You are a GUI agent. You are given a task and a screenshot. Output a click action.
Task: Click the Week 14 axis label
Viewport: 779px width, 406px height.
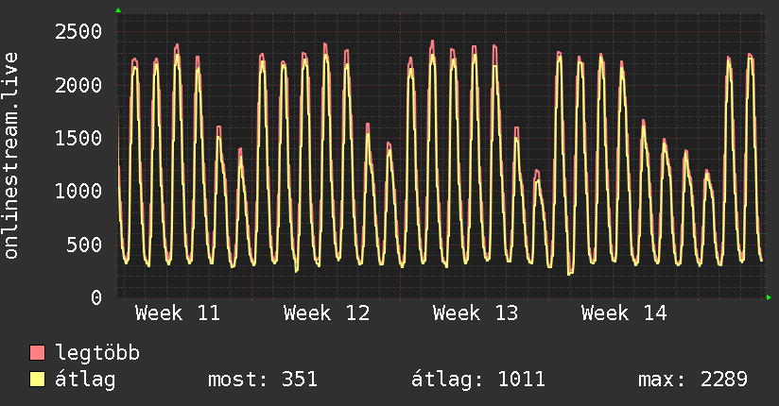tap(624, 313)
